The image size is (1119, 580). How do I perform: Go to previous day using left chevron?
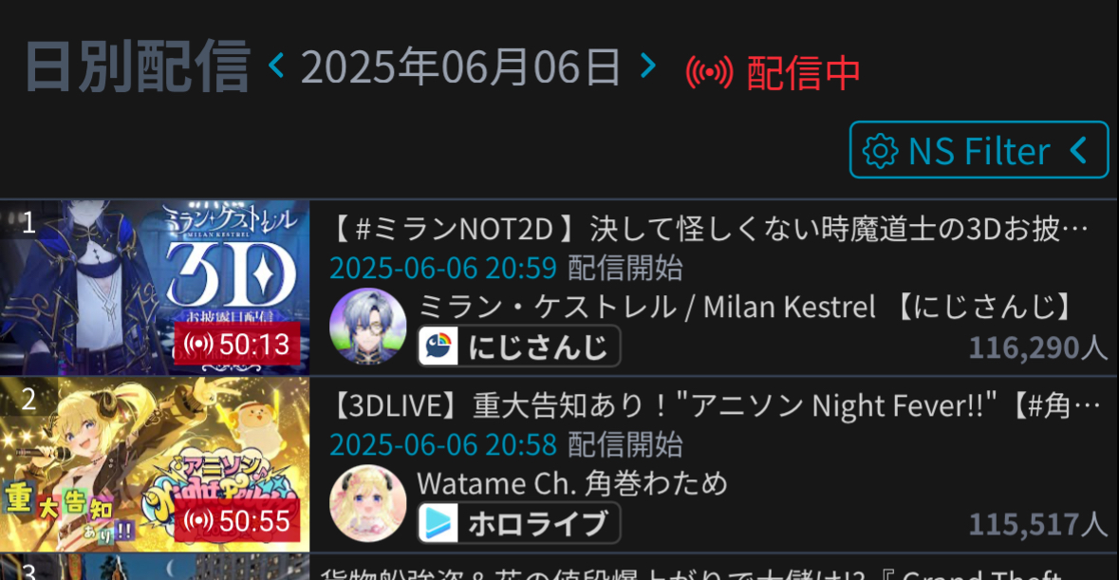[276, 65]
